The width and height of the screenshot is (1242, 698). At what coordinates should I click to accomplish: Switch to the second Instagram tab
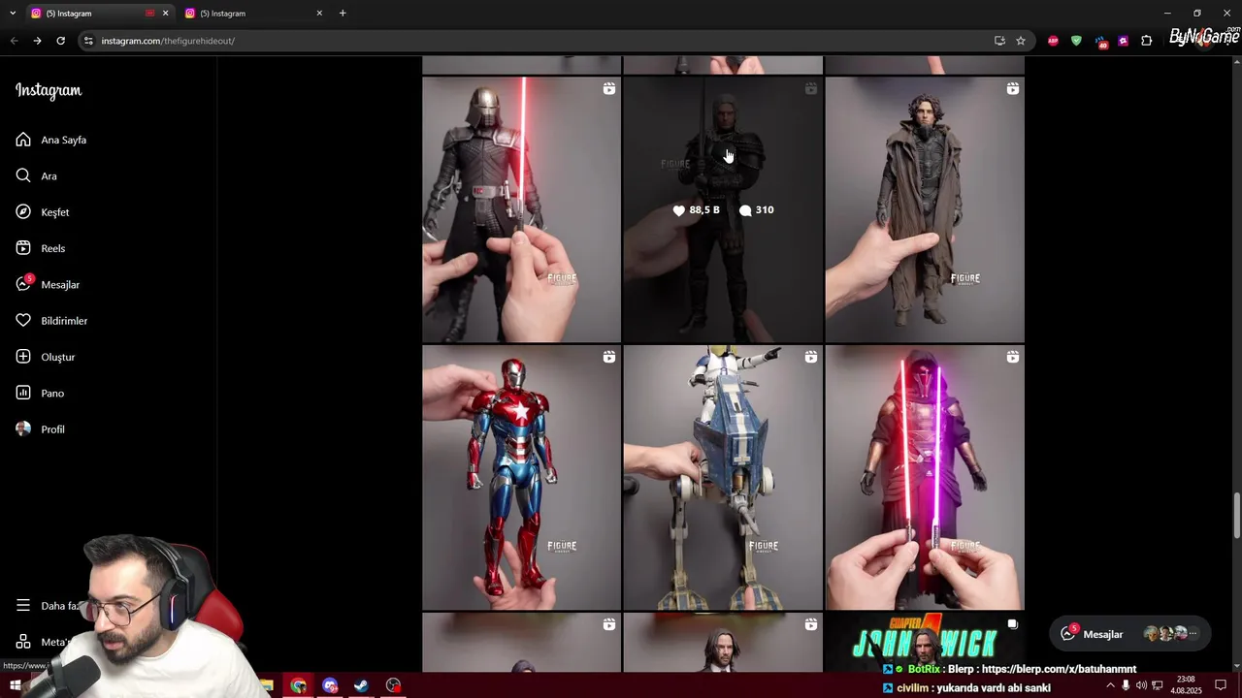pos(254,13)
